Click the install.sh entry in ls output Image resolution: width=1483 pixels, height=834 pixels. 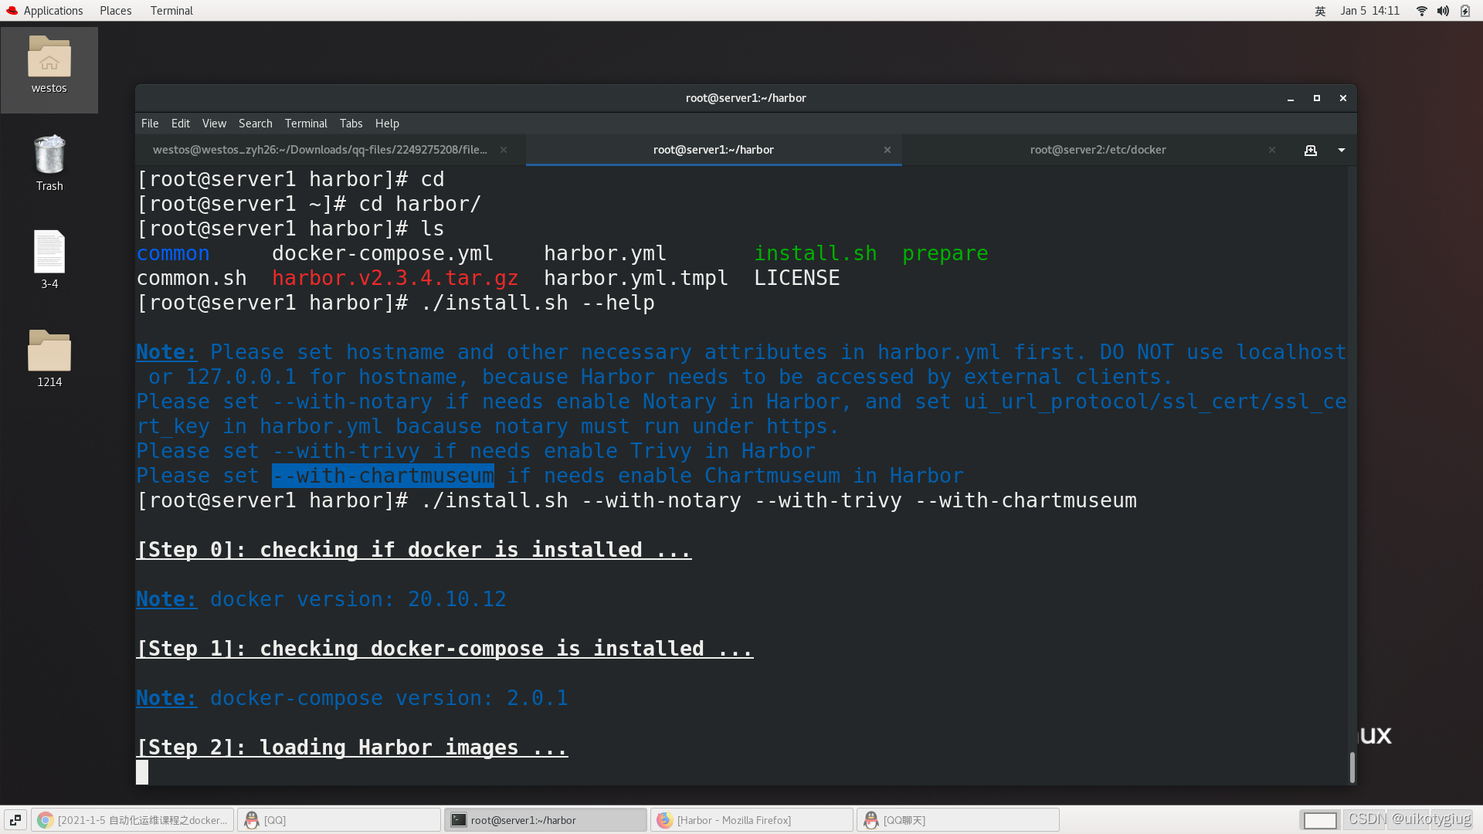pyautogui.click(x=816, y=253)
